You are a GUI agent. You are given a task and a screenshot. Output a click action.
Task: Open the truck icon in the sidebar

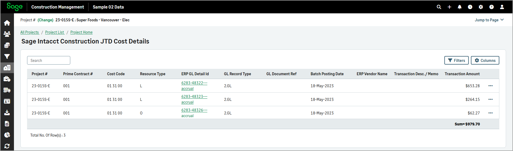[x=7, y=90]
